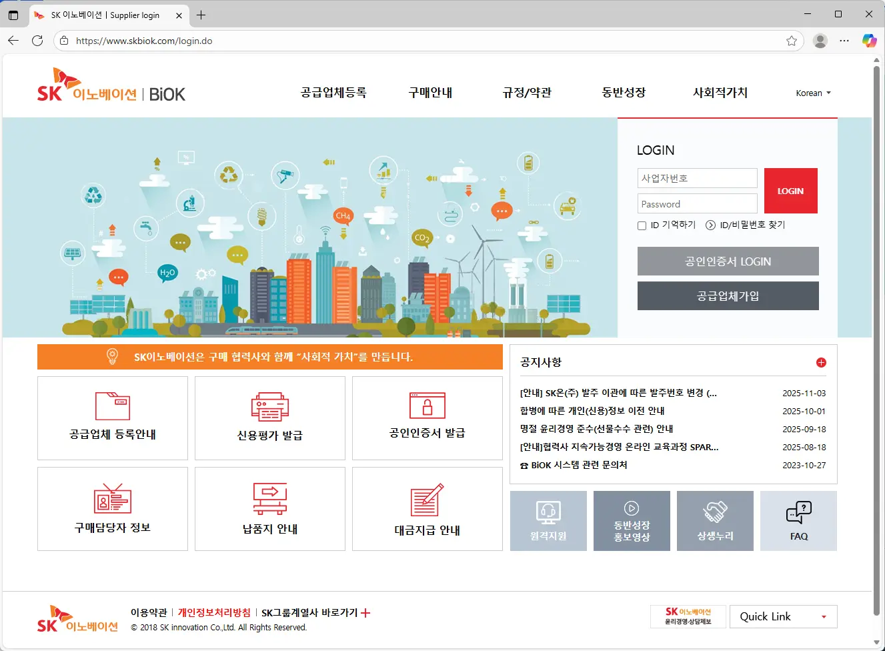Click the red plus icon beside 공지사항
The height and width of the screenshot is (651, 885).
[821, 363]
